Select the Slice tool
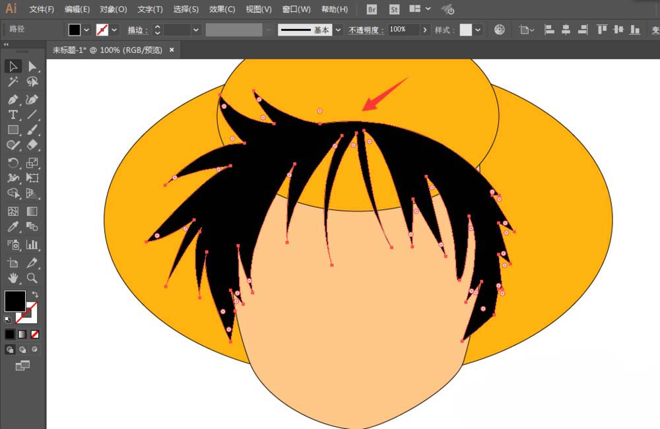This screenshot has width=660, height=429. coord(32,263)
